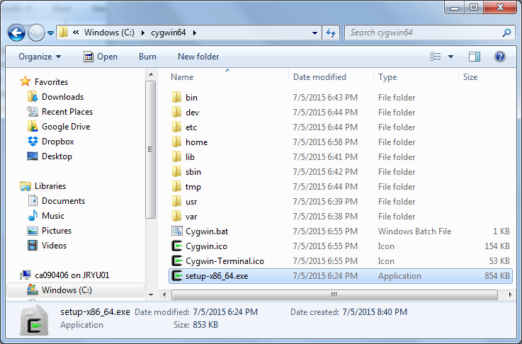The image size is (522, 344).
Task: Expand the address bar history dropdown
Action: 314,33
